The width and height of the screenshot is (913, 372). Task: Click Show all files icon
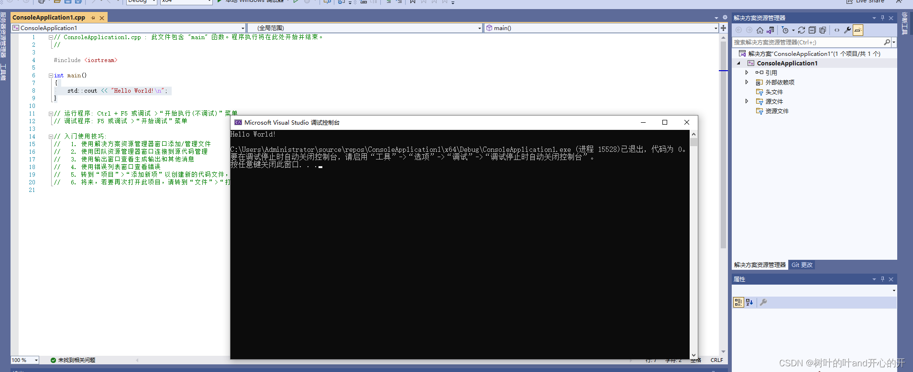(823, 30)
